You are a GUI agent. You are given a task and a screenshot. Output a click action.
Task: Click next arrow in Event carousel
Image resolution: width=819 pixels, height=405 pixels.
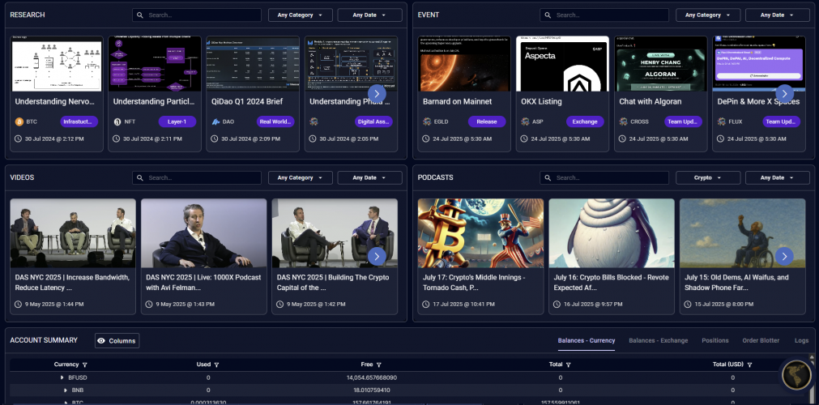[x=784, y=93]
